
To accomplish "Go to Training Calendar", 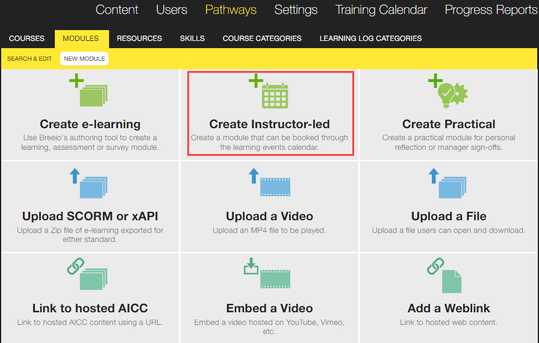I will click(x=381, y=10).
